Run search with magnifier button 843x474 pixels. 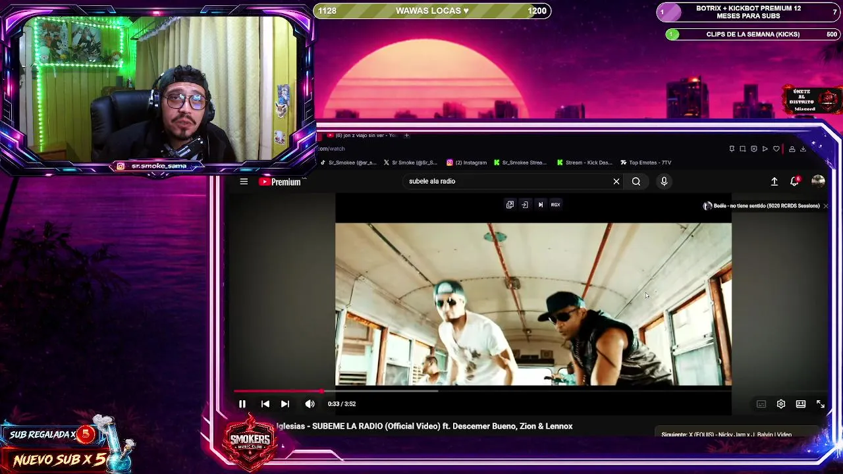click(x=636, y=181)
